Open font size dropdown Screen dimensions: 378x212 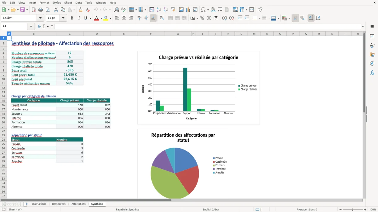click(x=63, y=18)
